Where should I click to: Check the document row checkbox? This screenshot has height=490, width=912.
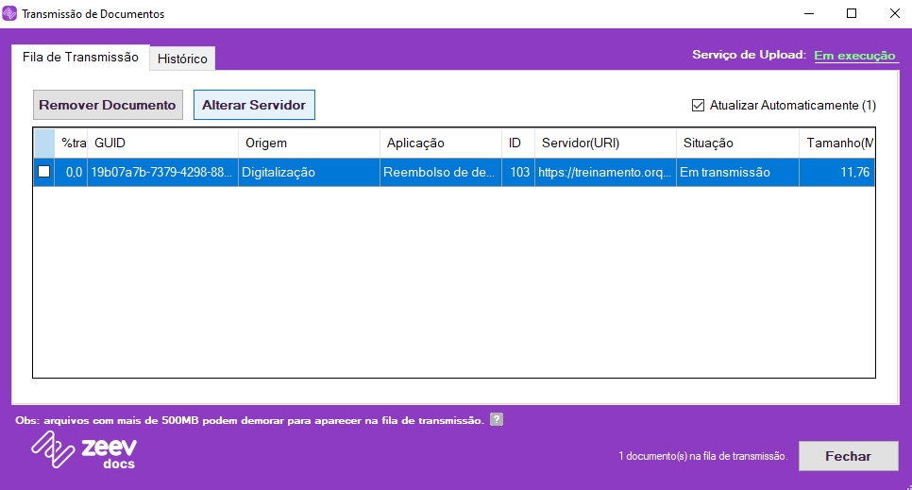click(x=43, y=173)
